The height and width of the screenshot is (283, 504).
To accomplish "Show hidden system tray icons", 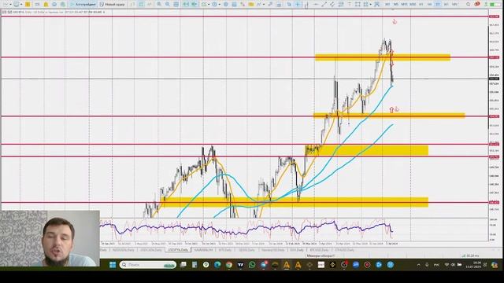I will pyautogui.click(x=418, y=265).
